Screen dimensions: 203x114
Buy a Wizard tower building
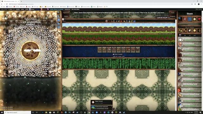[190, 74]
